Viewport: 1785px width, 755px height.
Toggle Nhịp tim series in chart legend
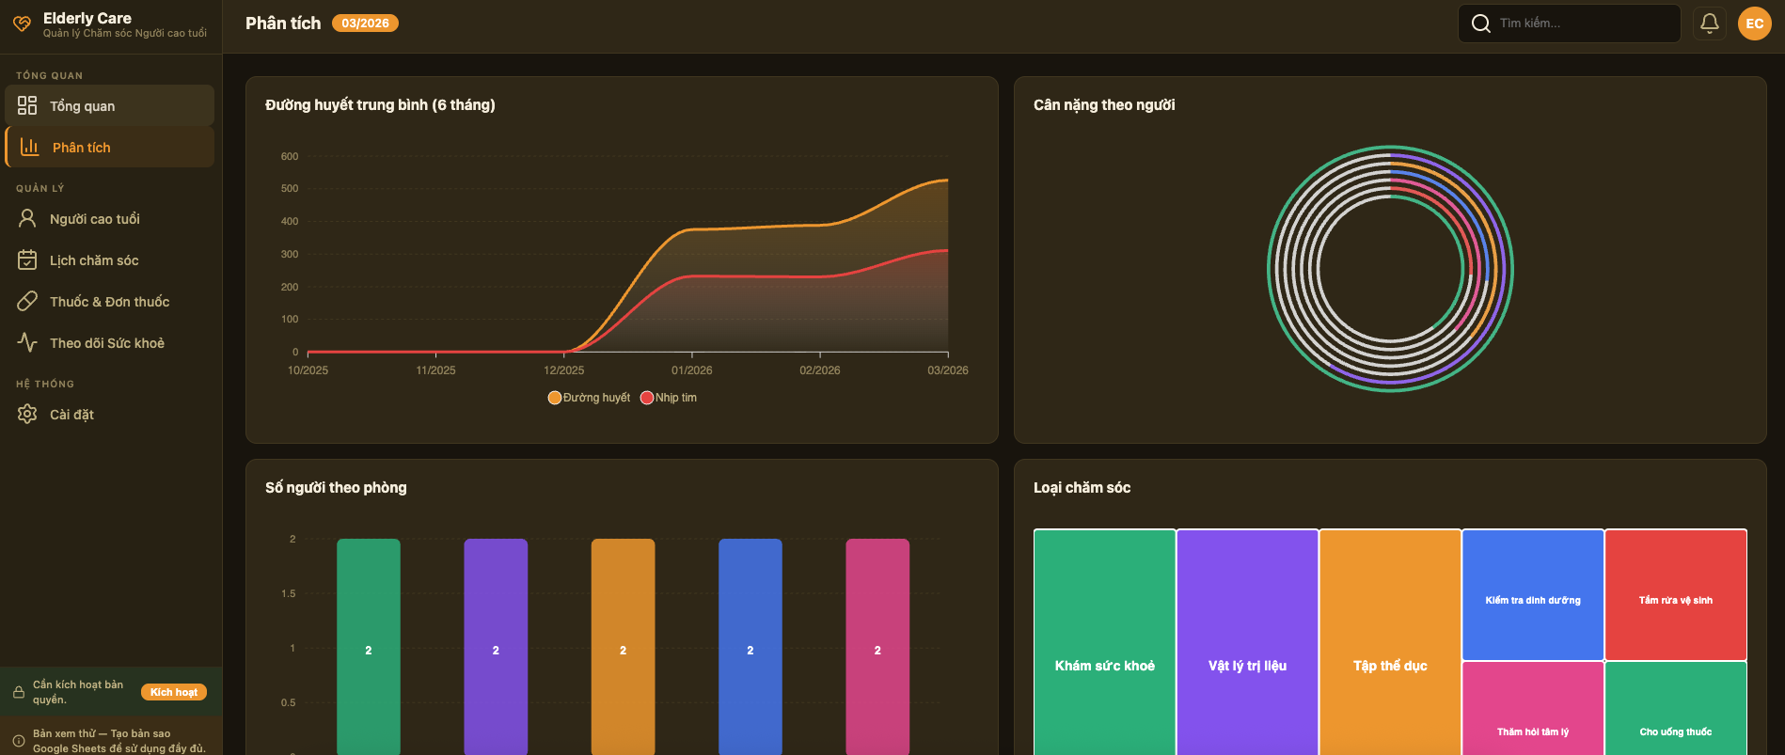[x=669, y=398]
